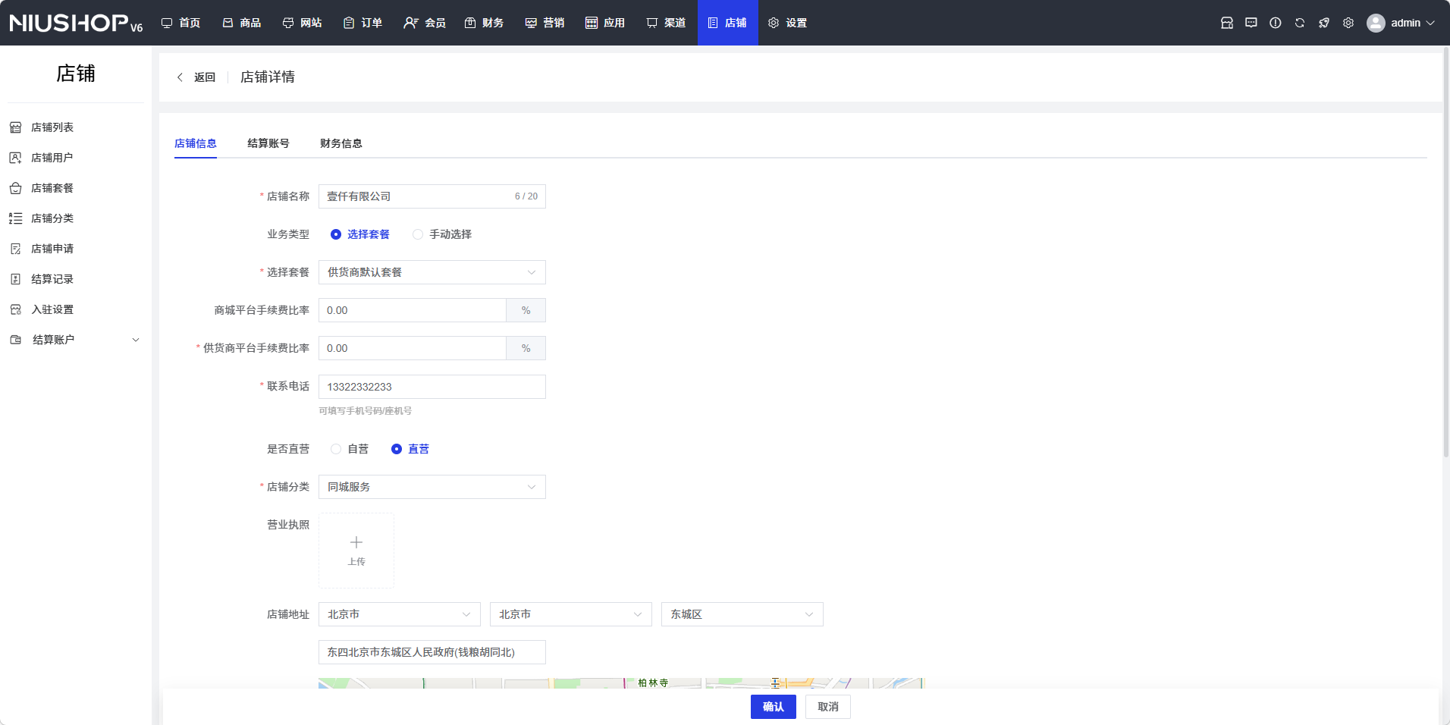This screenshot has width=1450, height=725.
Task: Select the 自营 radio button
Action: click(x=336, y=449)
